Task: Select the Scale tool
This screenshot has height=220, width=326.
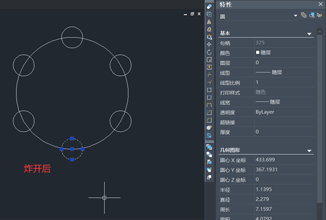Action: (209, 59)
